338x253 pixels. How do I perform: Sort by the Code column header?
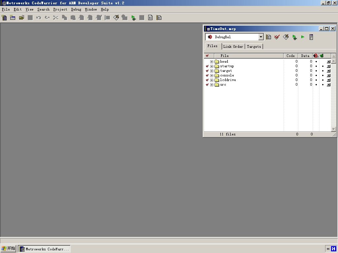pos(290,56)
